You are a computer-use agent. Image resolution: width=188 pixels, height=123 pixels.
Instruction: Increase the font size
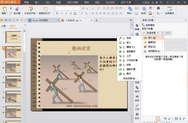(x=83, y=8)
